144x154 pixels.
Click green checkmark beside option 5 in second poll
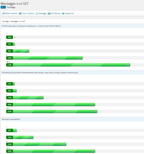click(7, 108)
